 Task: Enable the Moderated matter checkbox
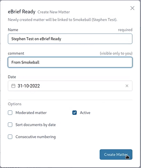point(10,113)
